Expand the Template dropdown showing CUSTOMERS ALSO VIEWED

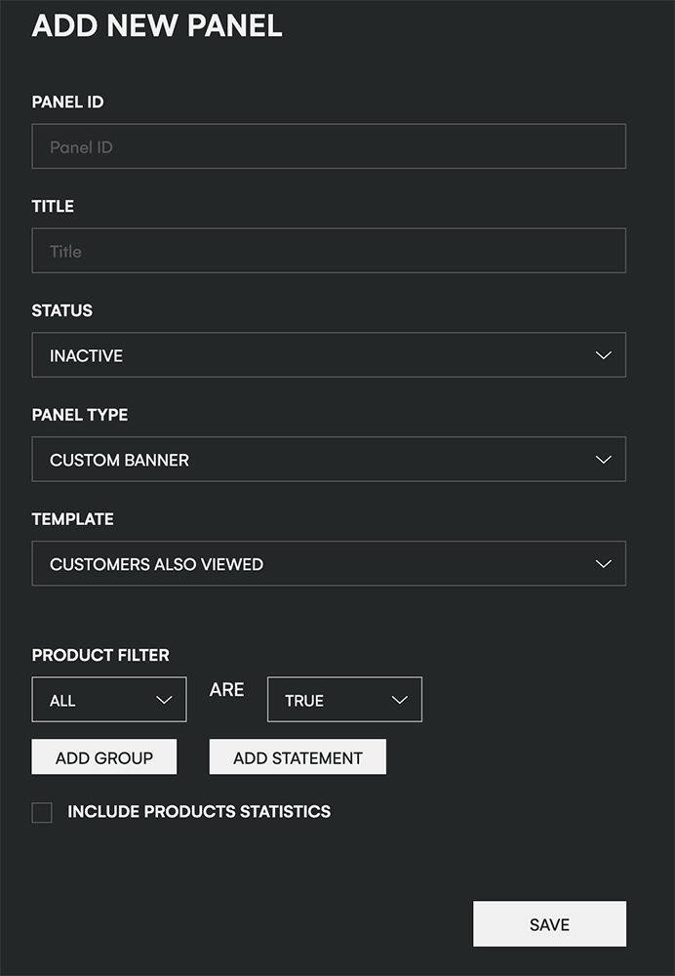[329, 563]
